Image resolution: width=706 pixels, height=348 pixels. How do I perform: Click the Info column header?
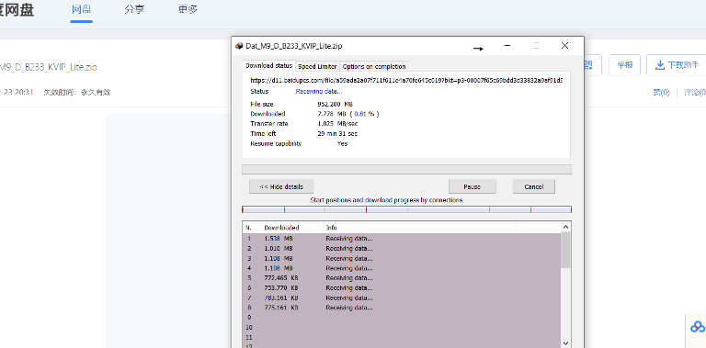pyautogui.click(x=419, y=228)
